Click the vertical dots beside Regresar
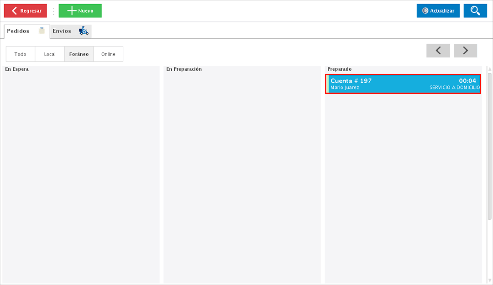The height and width of the screenshot is (285, 493). point(53,11)
